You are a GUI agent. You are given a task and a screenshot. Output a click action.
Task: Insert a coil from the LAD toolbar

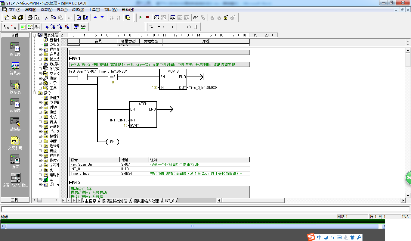[188, 27]
